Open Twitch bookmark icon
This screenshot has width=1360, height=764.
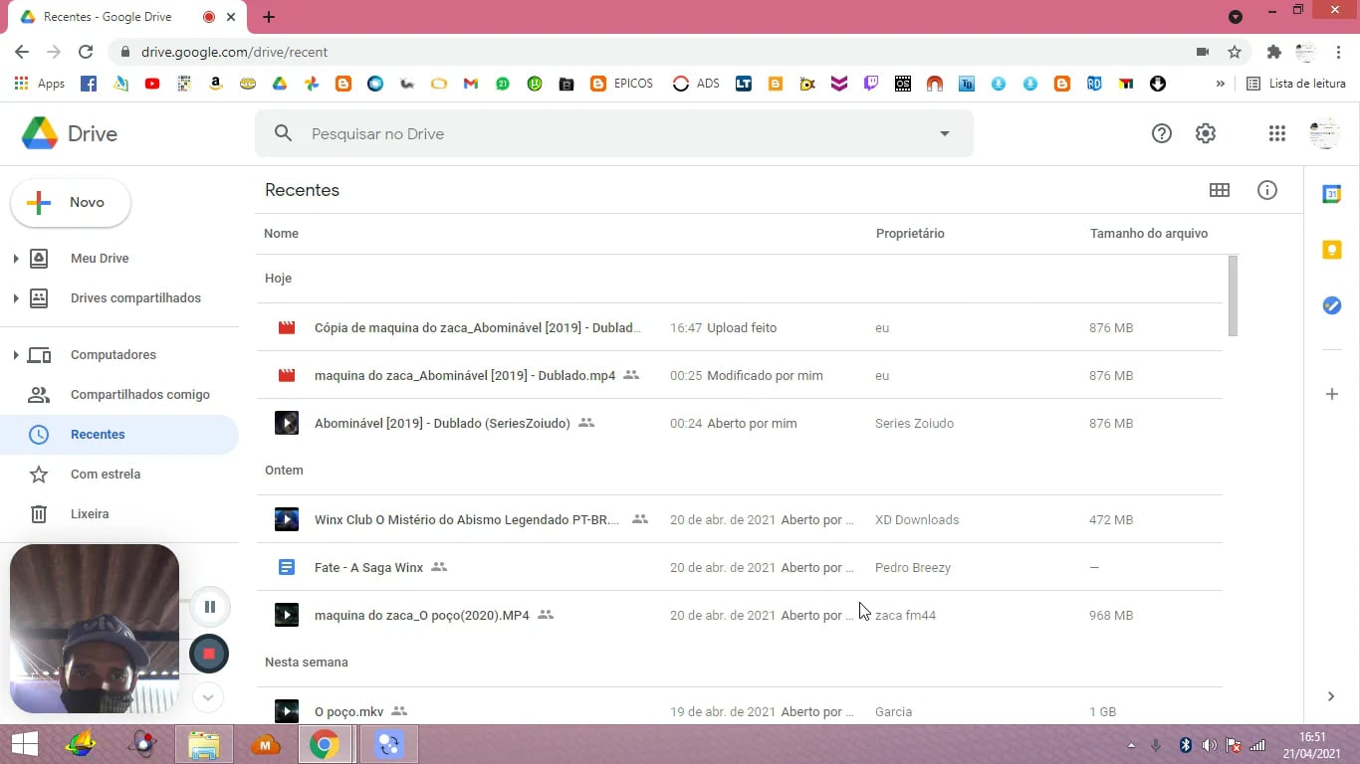871,84
